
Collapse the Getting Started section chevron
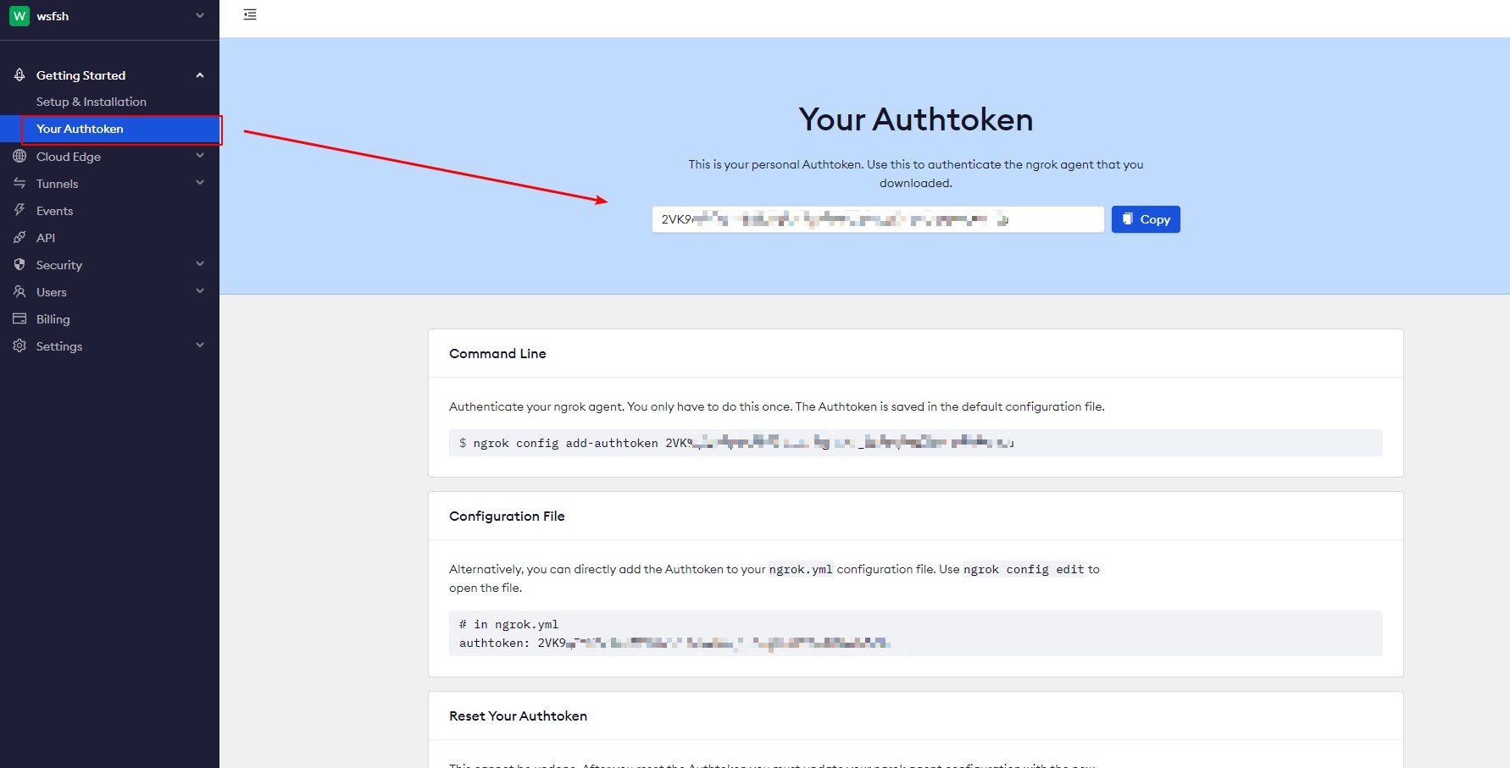pos(200,75)
